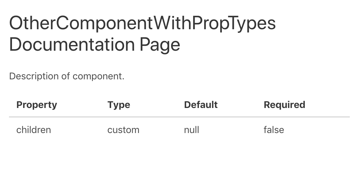The width and height of the screenshot is (363, 173).
Task: Click the Property column header
Action: click(37, 105)
